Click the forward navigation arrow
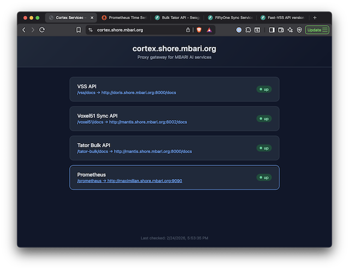 click(33, 30)
